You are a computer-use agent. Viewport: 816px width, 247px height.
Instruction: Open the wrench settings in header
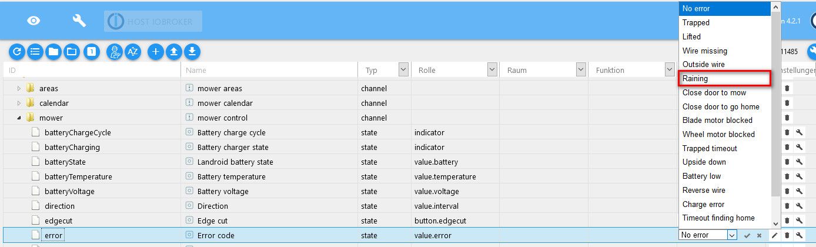point(79,21)
